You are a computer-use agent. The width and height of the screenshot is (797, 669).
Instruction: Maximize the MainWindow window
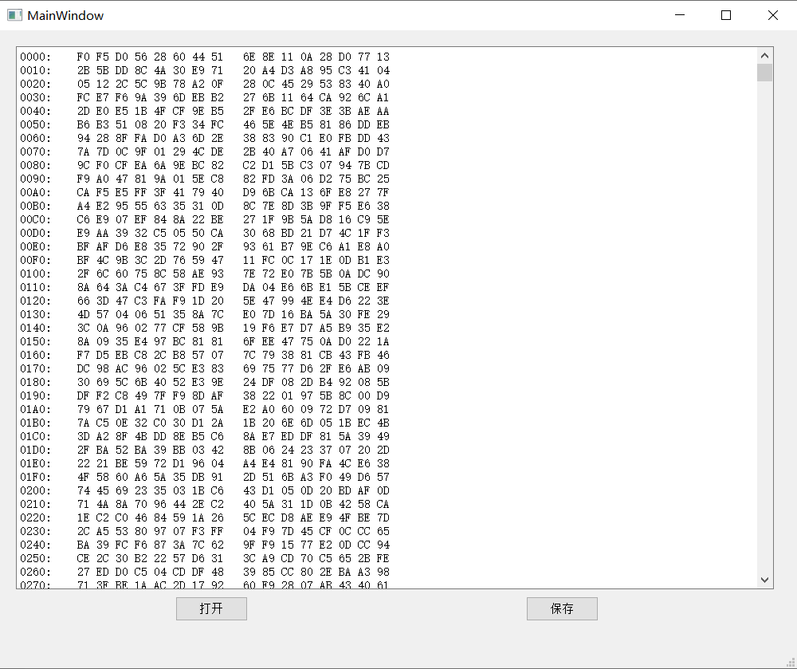[x=726, y=15]
